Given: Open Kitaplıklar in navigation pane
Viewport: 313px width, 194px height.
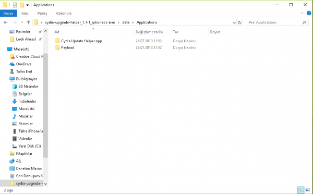Looking at the screenshot, I should [24, 153].
